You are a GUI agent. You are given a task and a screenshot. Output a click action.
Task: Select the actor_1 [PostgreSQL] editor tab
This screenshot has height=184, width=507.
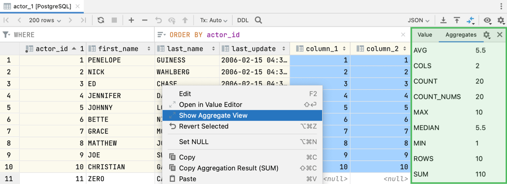pyautogui.click(x=42, y=6)
